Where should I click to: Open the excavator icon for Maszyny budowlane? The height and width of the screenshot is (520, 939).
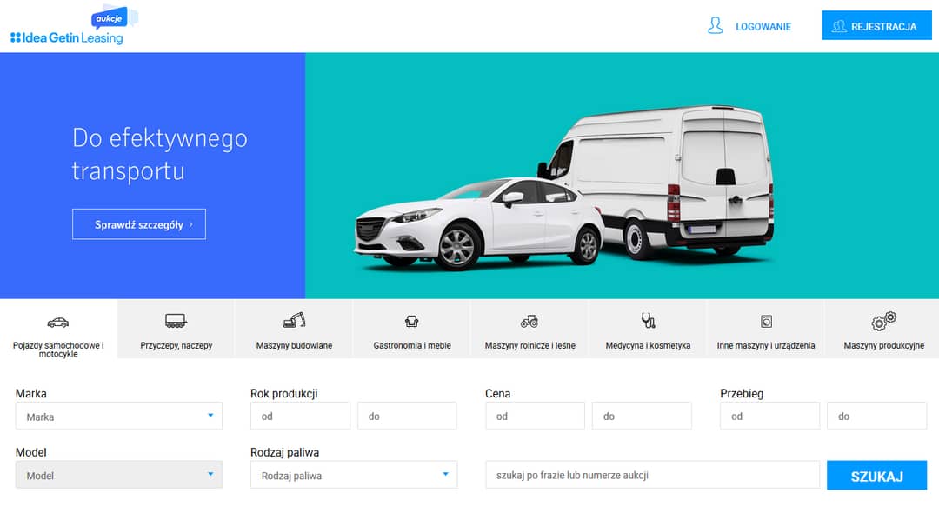(294, 320)
